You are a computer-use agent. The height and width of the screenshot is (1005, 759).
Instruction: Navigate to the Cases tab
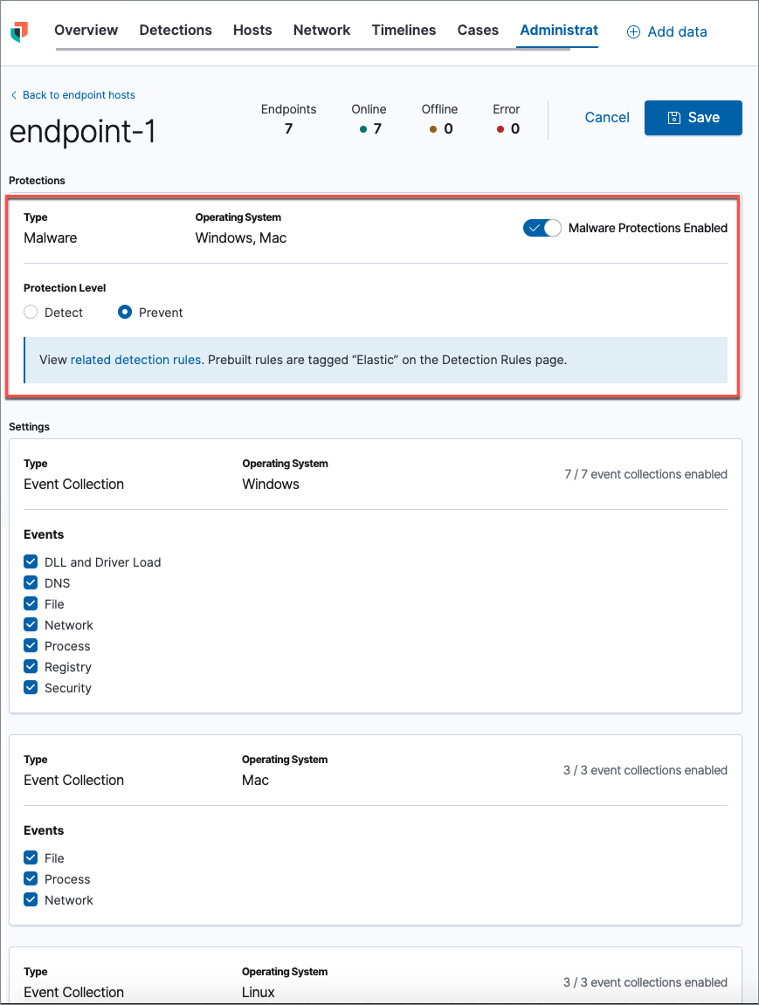[478, 30]
